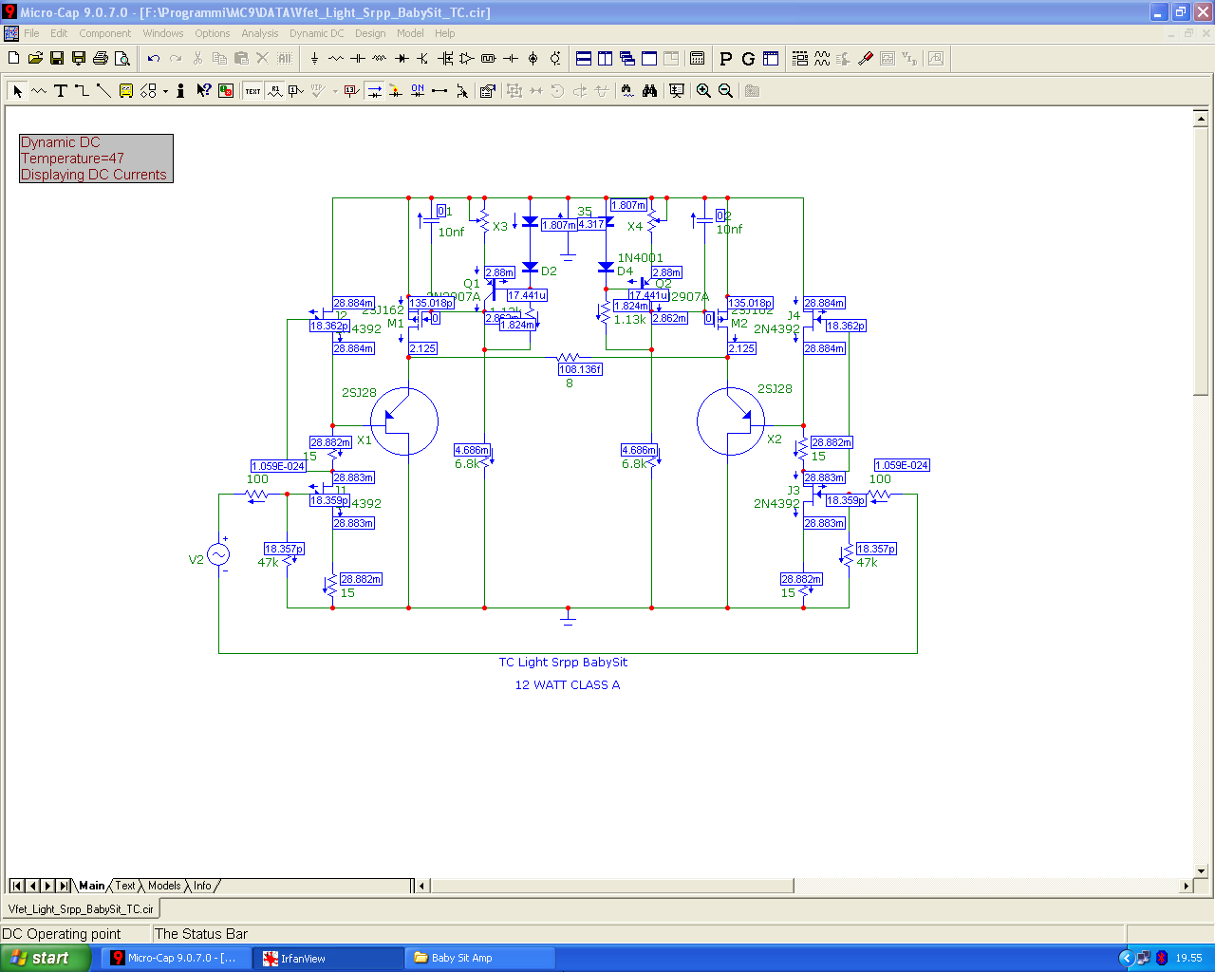Open the calculator
This screenshot has height=972, width=1215.
pos(698,59)
